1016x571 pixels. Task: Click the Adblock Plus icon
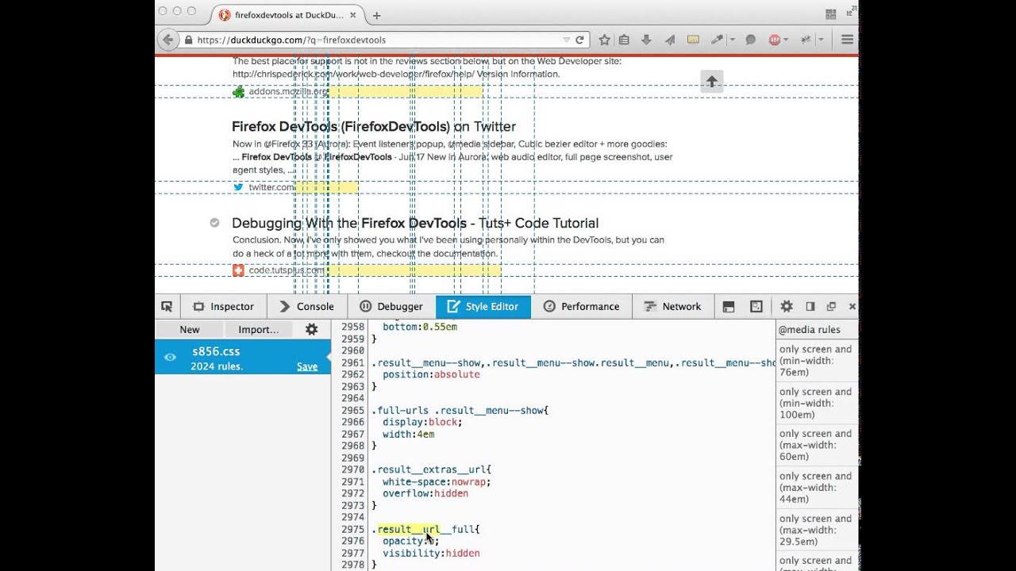coord(774,40)
